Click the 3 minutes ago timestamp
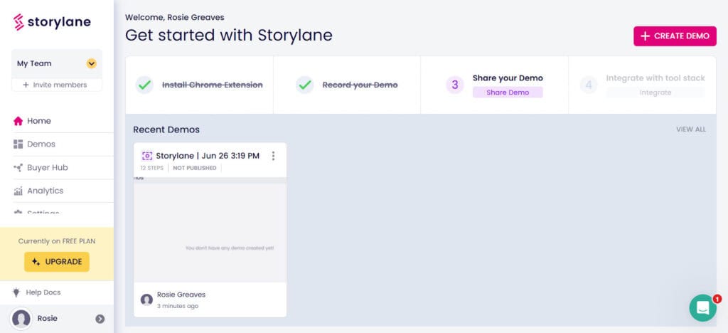The width and height of the screenshot is (728, 333). click(177, 306)
